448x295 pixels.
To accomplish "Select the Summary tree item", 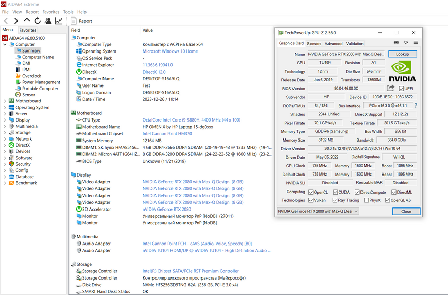I will 28,50.
